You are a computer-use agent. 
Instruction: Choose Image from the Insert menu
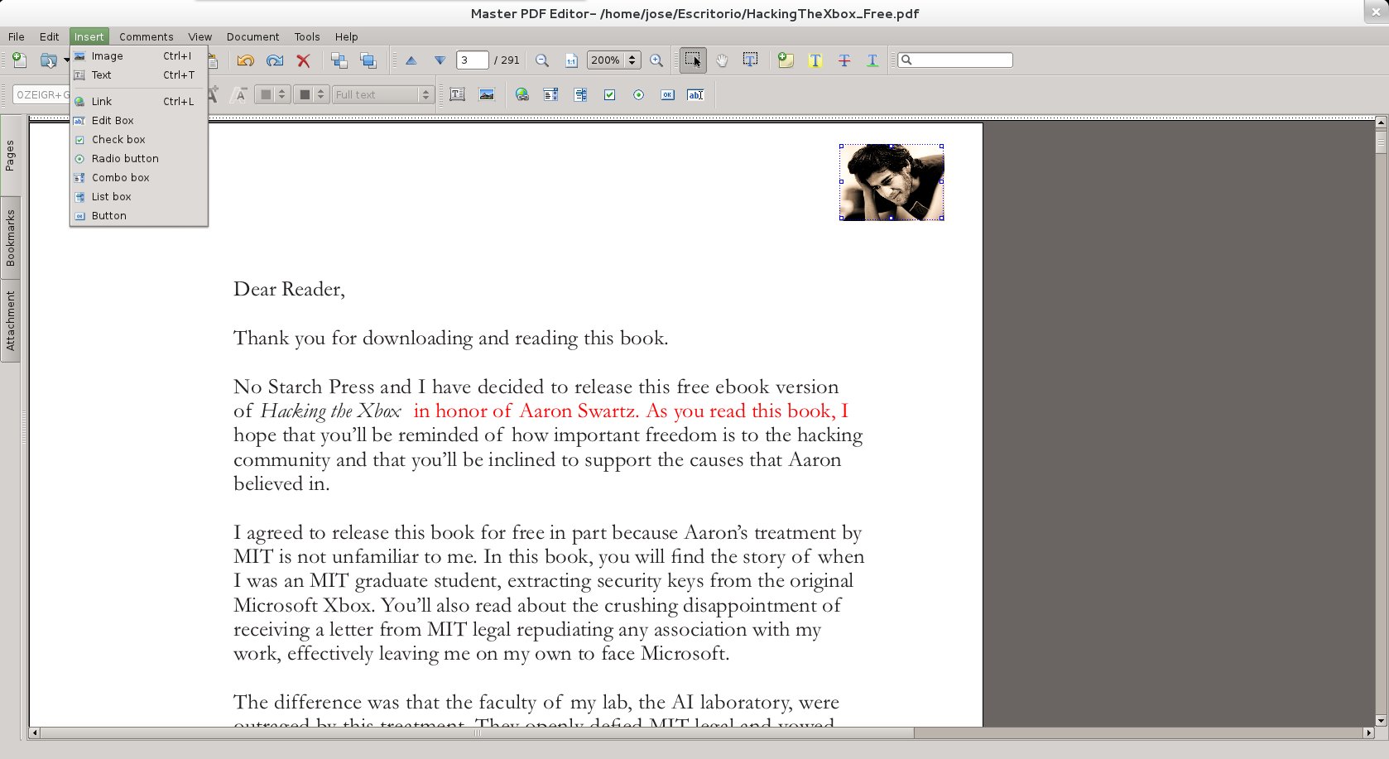point(138,56)
